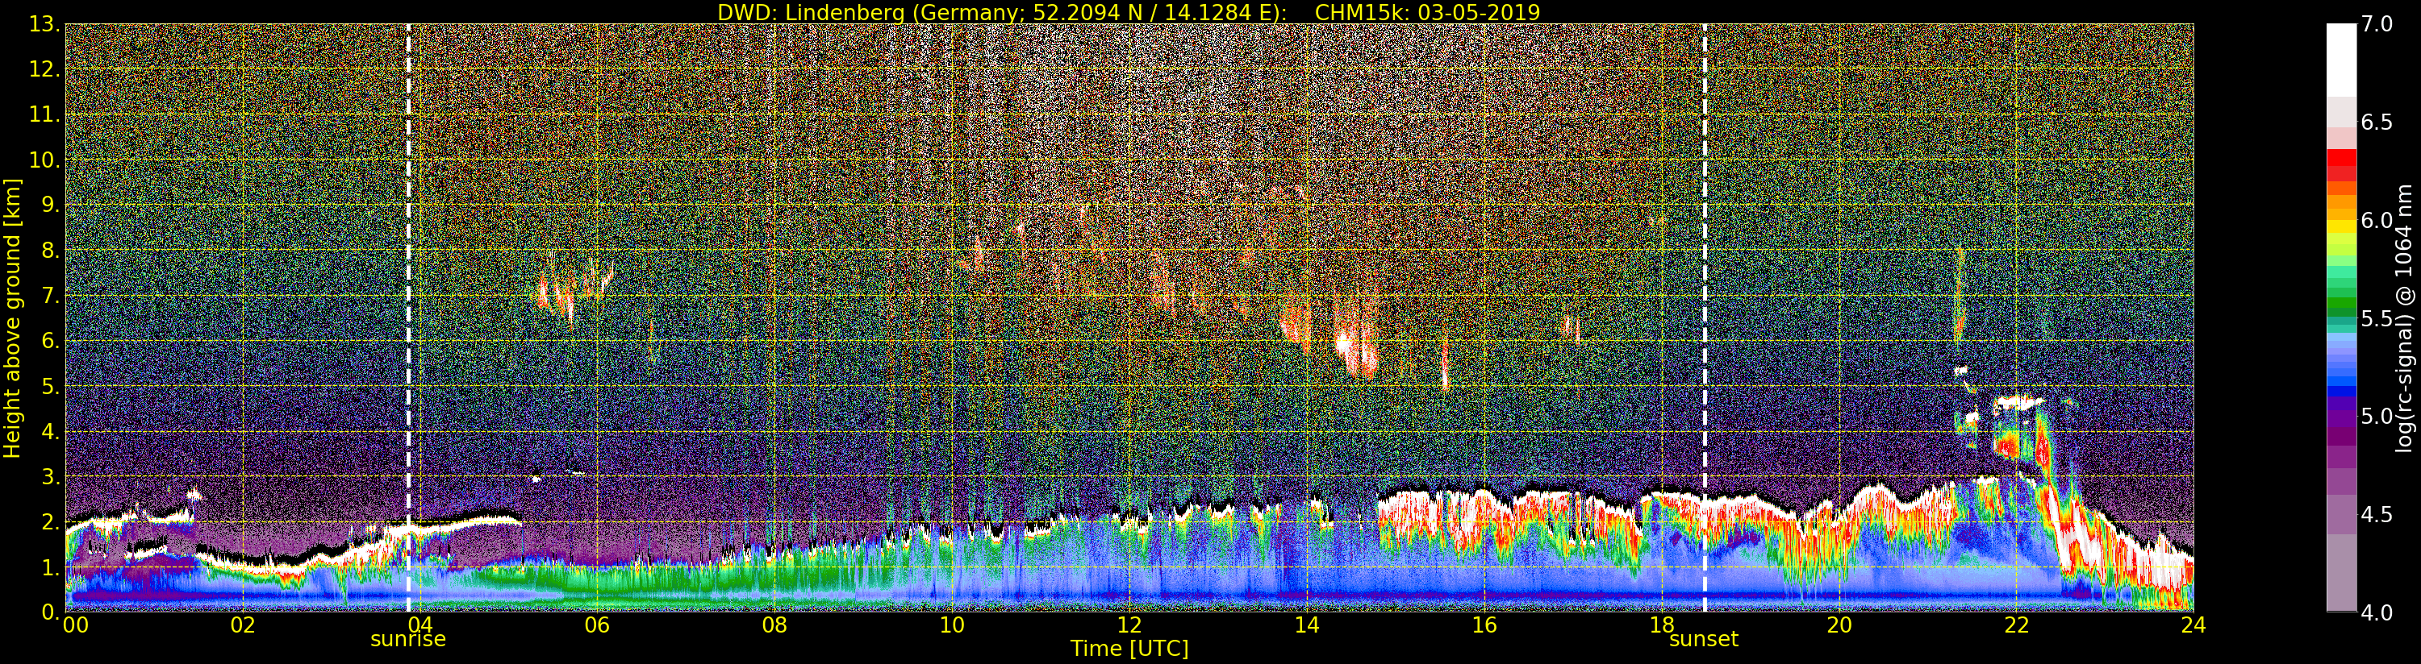Select the "Height above ground [km]" axis label
The height and width of the screenshot is (664, 2421).
(12, 318)
